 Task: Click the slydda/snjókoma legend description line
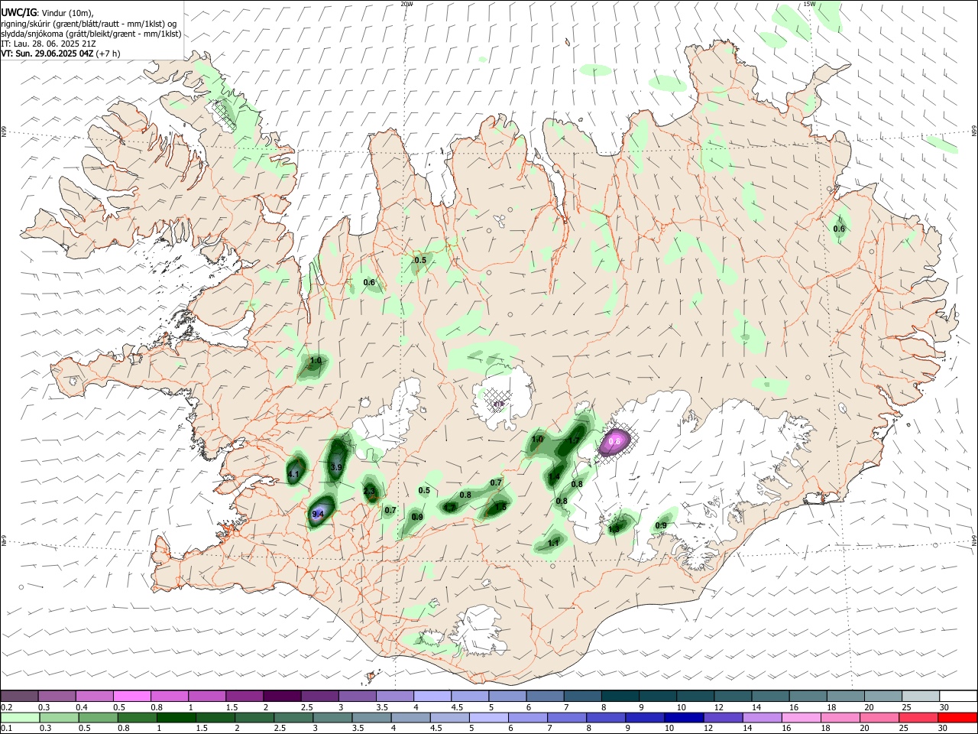coord(92,34)
